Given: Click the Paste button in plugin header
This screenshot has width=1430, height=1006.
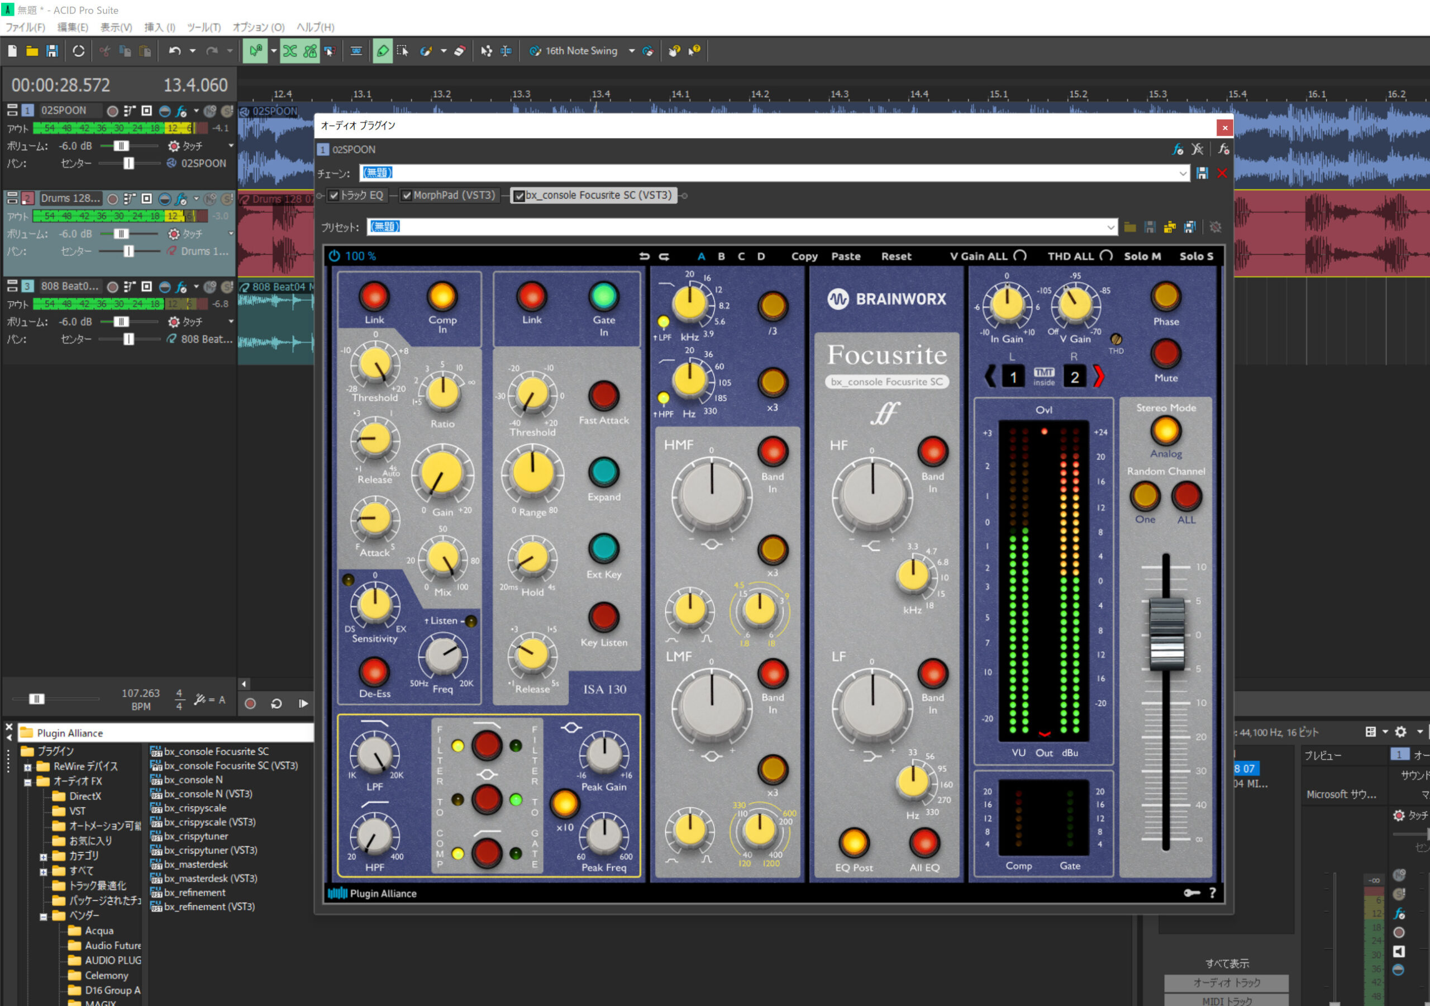Looking at the screenshot, I should (846, 256).
